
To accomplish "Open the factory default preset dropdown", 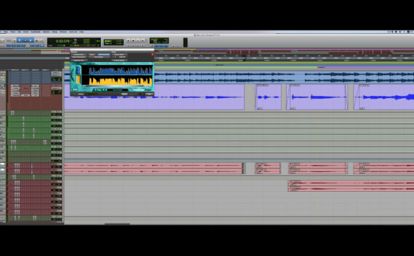I will [119, 55].
